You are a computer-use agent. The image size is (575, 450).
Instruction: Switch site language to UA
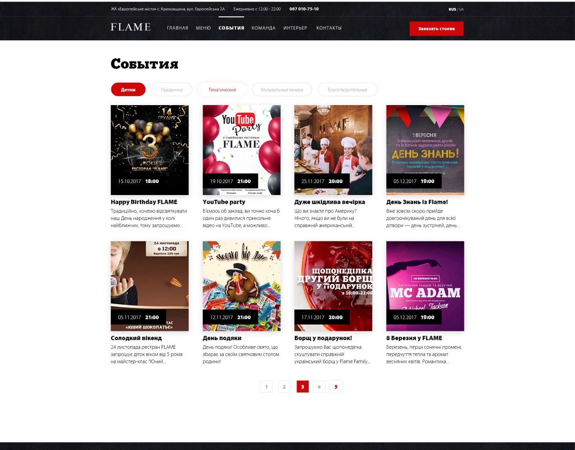pyautogui.click(x=461, y=9)
